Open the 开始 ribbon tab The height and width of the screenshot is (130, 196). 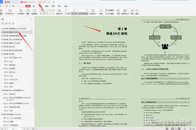coord(28,6)
